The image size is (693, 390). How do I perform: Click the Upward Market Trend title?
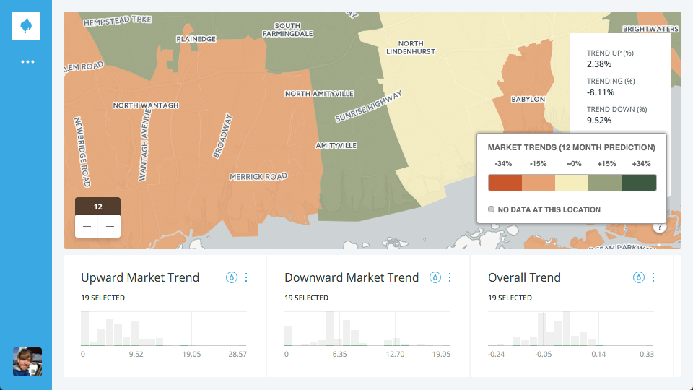pyautogui.click(x=140, y=277)
